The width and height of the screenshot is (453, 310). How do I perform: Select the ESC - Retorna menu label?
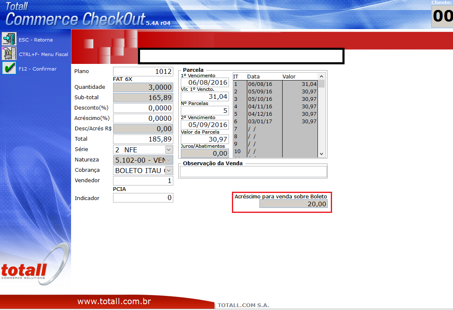coord(36,40)
